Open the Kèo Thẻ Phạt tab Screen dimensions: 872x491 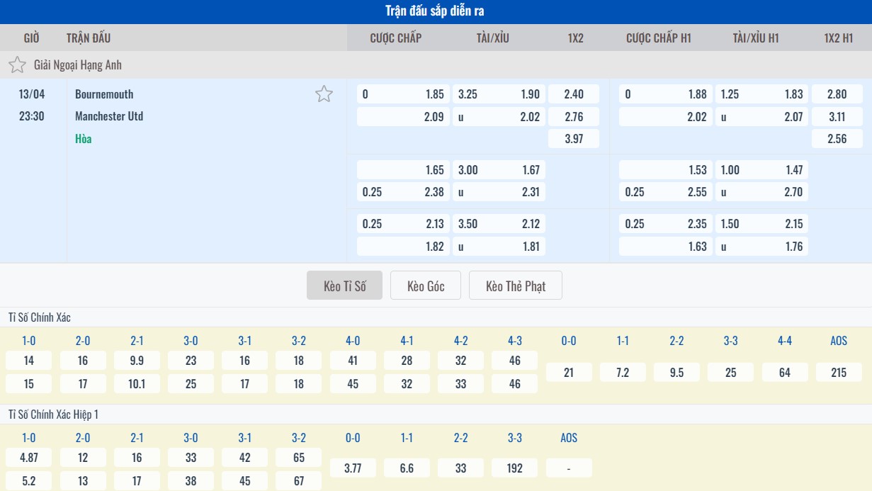click(515, 286)
